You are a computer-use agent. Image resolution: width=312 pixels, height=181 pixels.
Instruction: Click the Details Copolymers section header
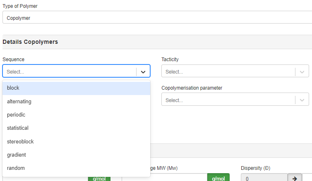pyautogui.click(x=30, y=42)
